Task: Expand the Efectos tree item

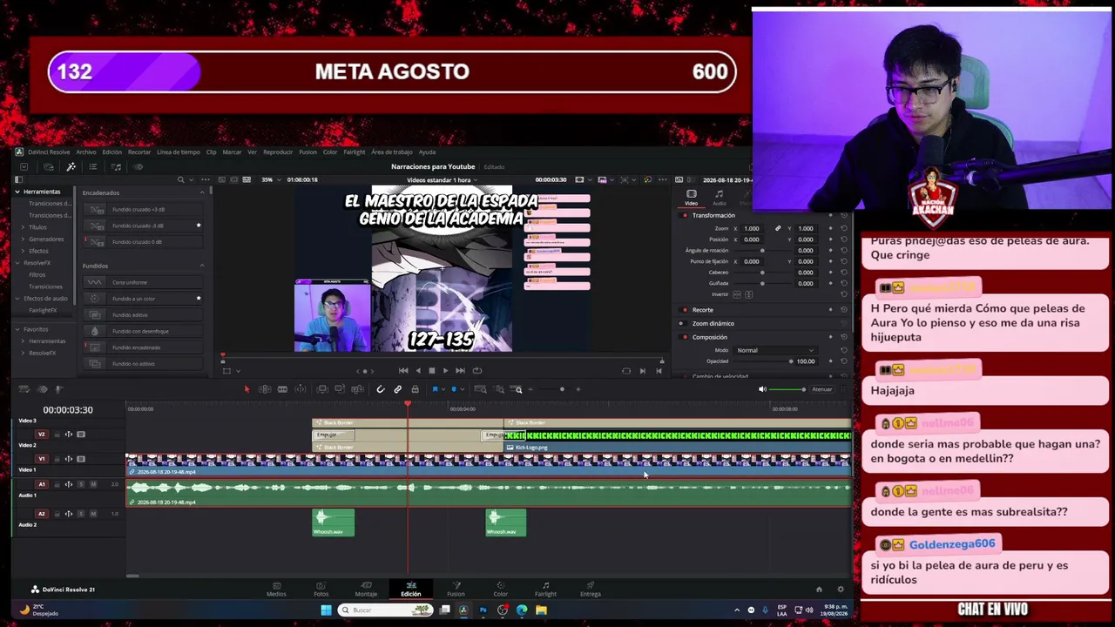Action: 23,251
